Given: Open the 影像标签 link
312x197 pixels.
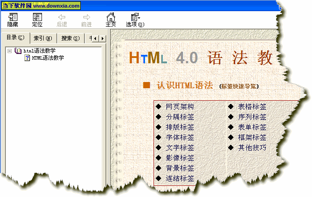Looking at the screenshot, I should (x=180, y=158).
